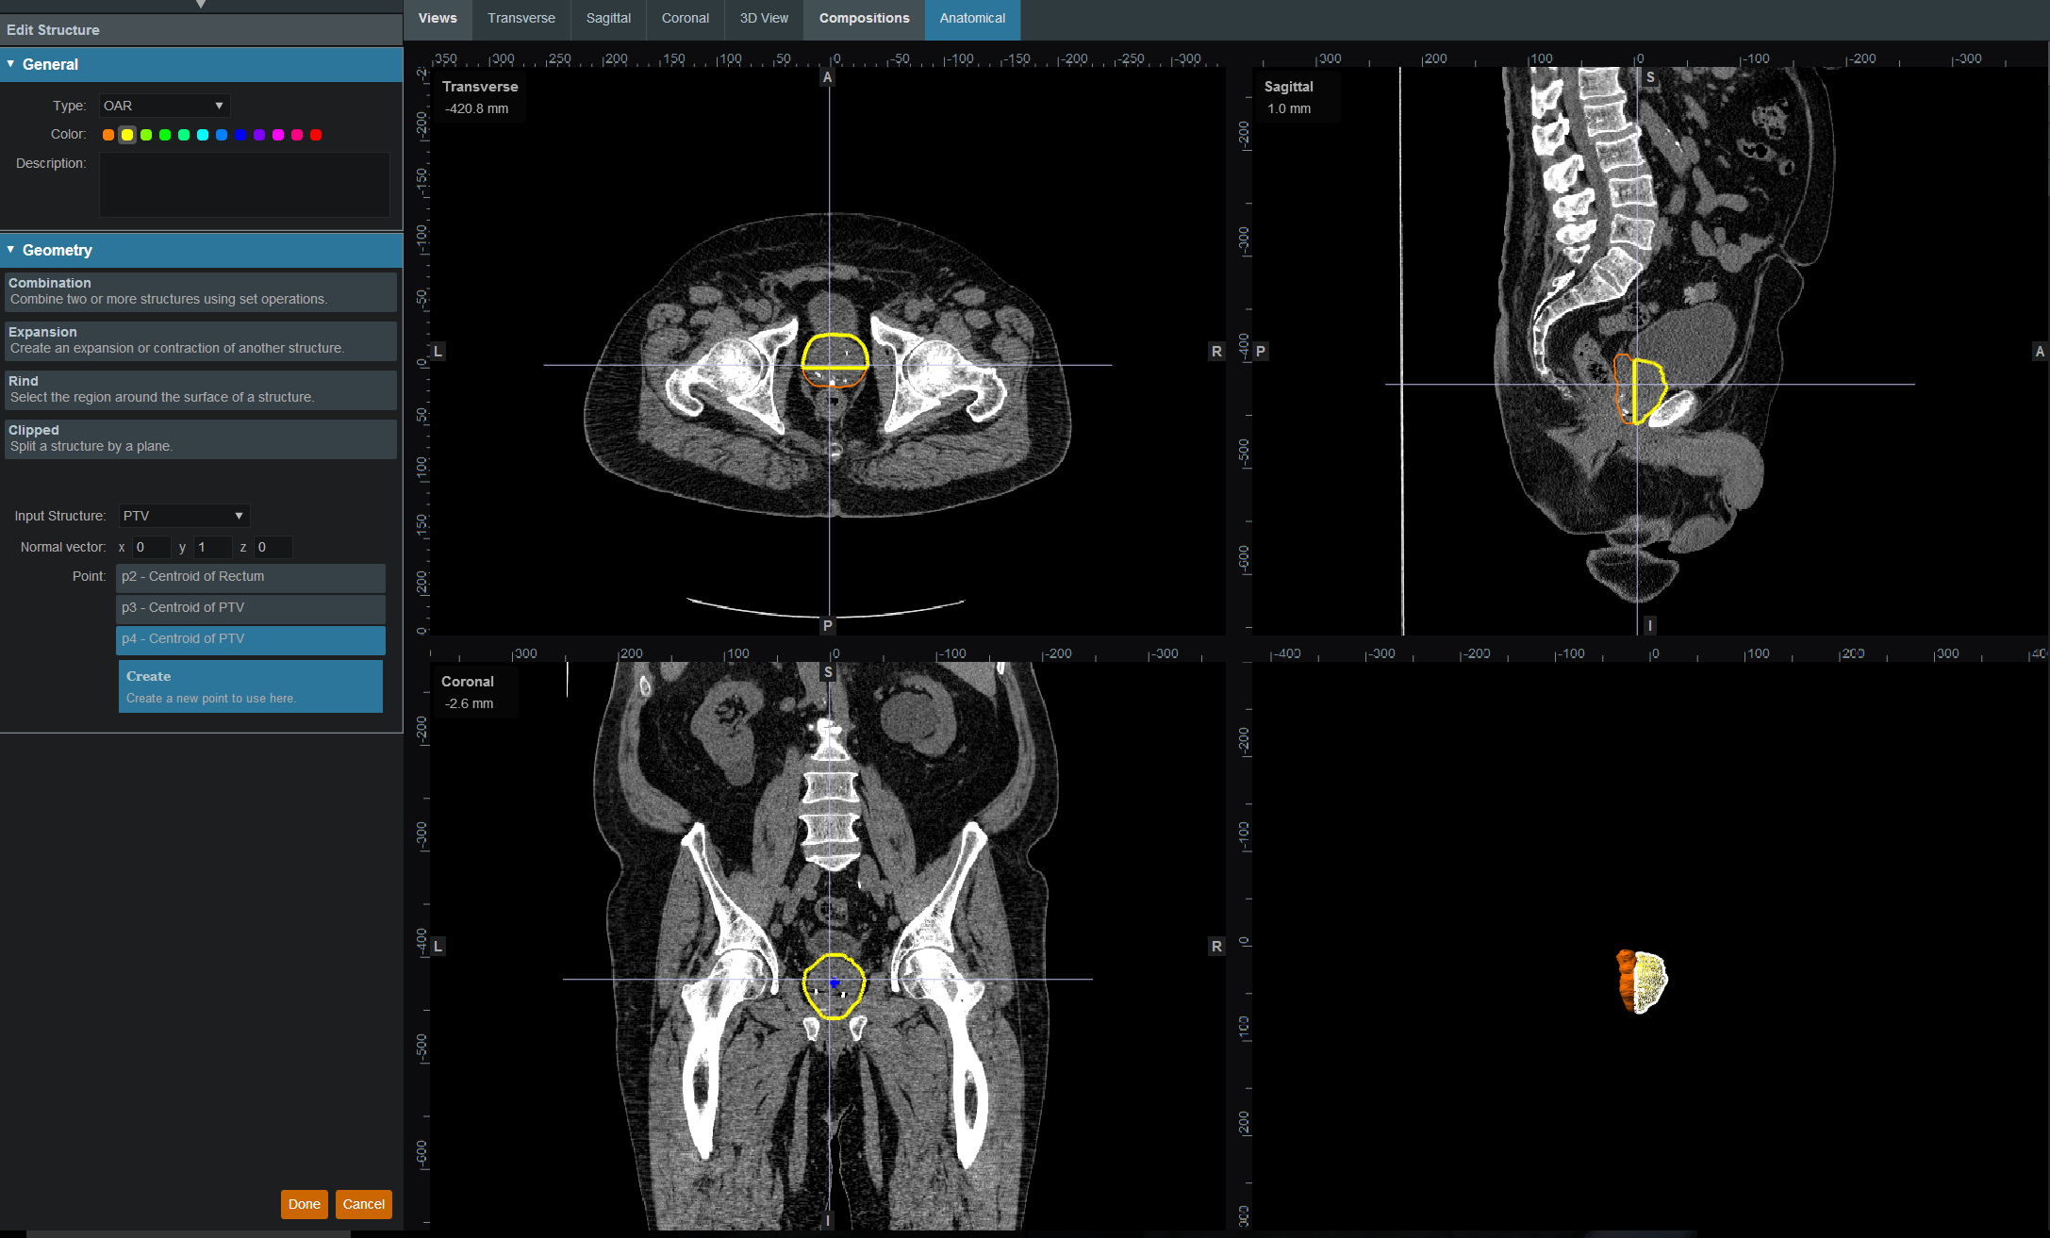
Task: Open the Type dropdown showing OAR
Action: 164,106
